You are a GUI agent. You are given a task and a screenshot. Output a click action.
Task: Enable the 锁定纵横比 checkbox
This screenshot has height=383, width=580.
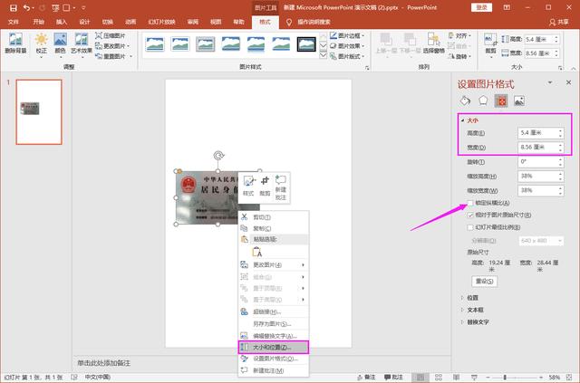click(470, 204)
